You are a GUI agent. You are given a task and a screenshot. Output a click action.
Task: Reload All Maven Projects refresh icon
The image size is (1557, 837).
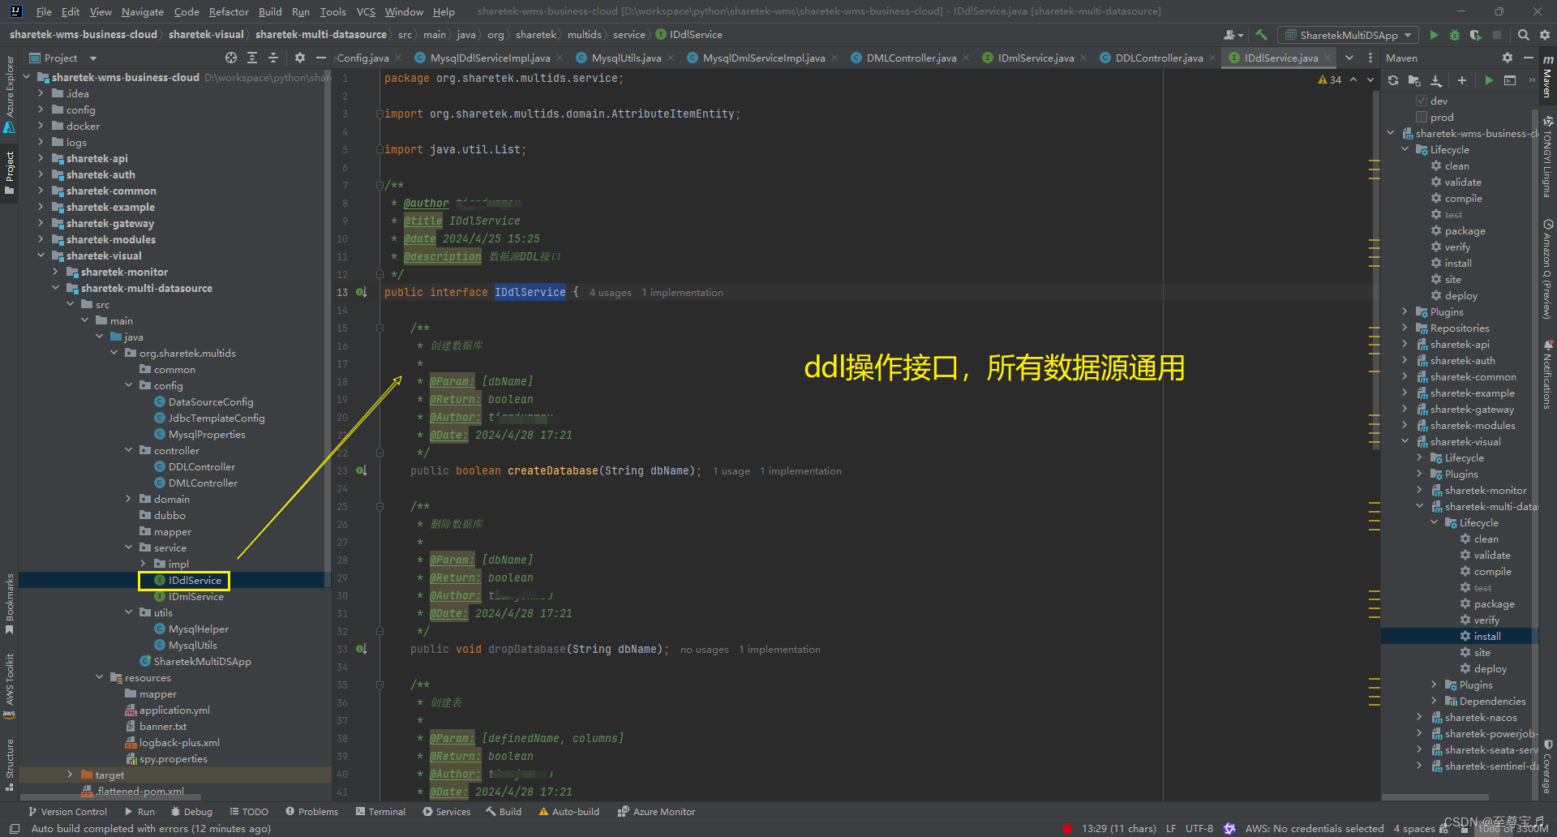pos(1393,80)
